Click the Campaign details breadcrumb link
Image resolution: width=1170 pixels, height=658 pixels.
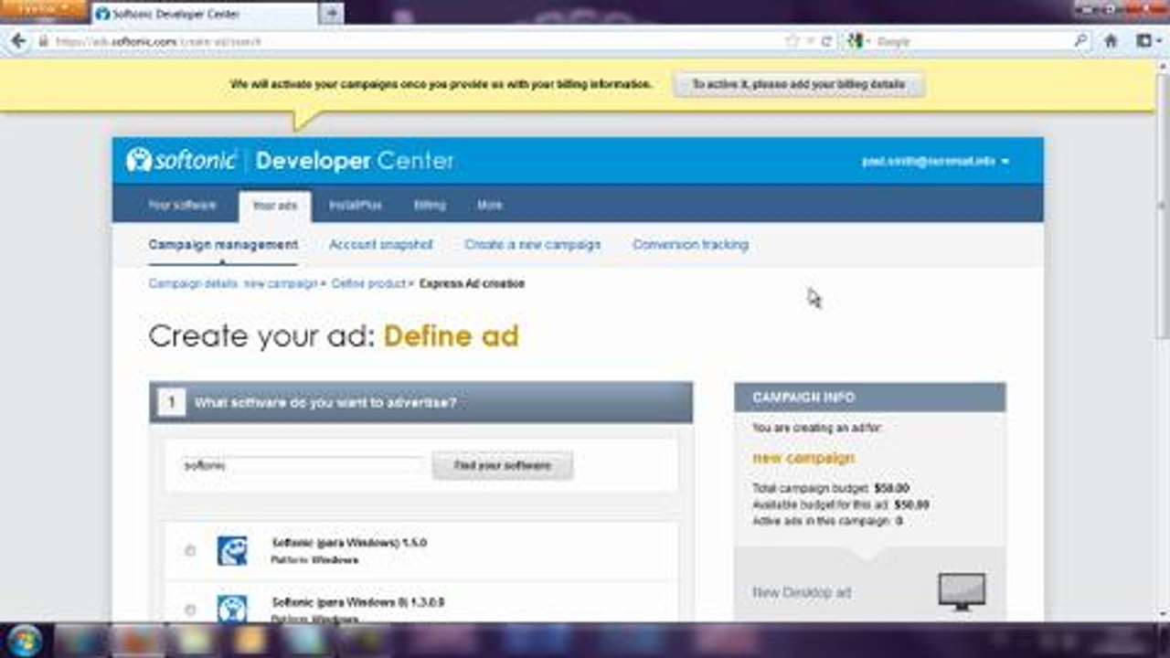click(233, 284)
